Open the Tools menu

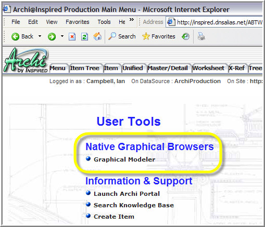[104, 22]
